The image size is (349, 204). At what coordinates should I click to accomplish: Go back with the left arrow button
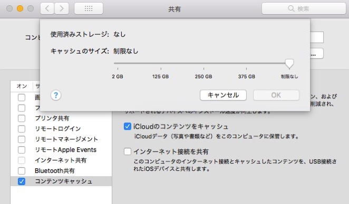coord(47,8)
